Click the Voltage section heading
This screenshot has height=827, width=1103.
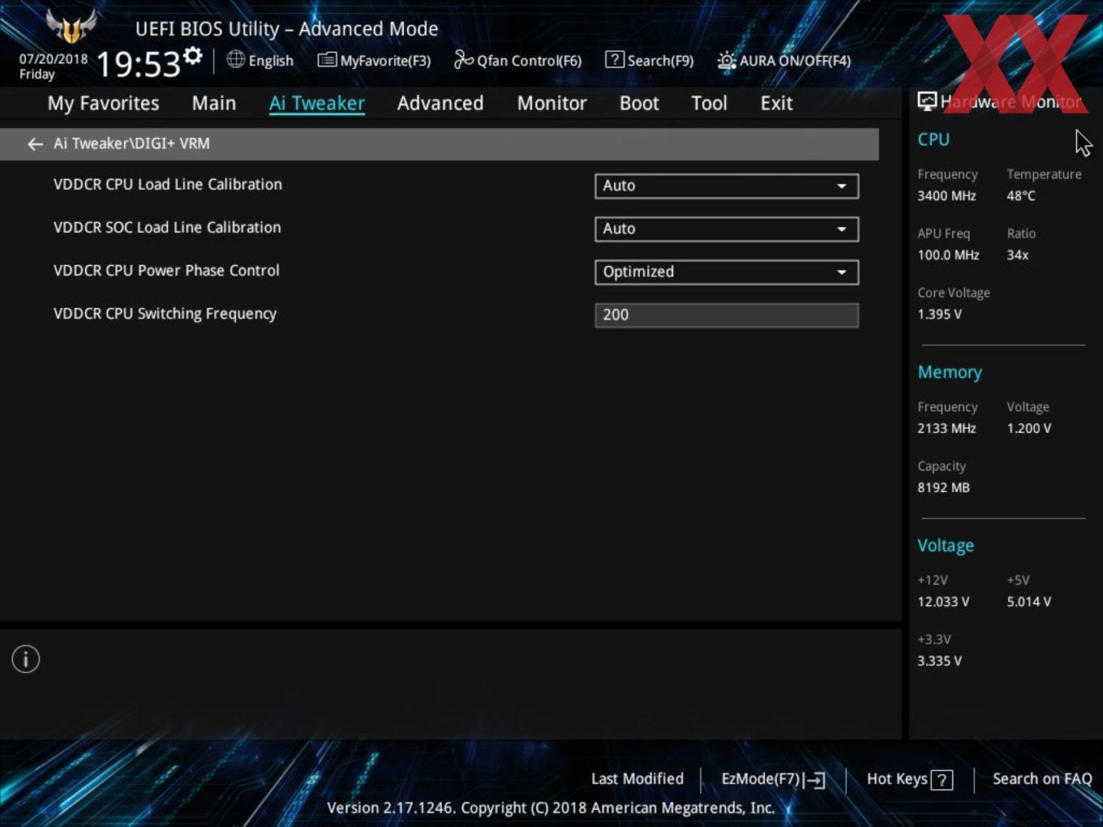point(946,546)
